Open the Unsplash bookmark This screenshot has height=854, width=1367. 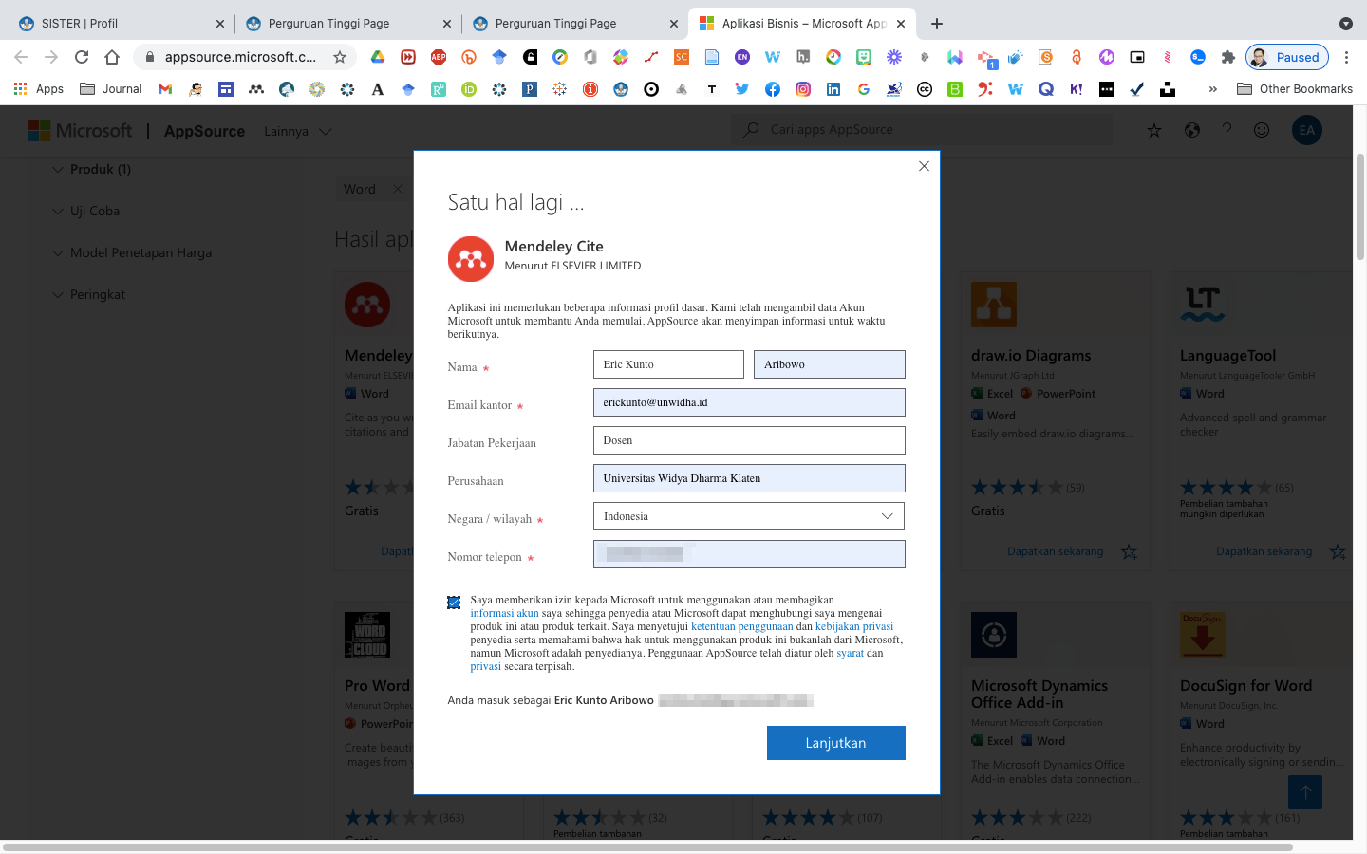1168,89
